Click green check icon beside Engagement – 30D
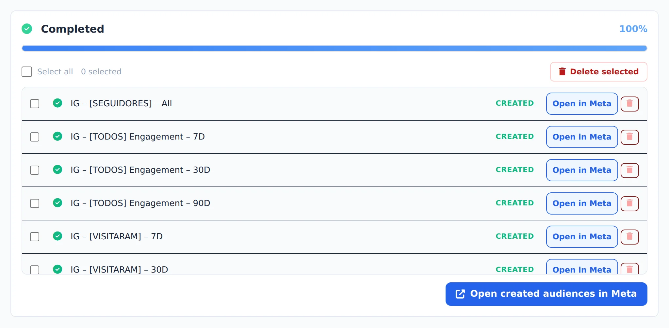The image size is (669, 328). tap(57, 170)
